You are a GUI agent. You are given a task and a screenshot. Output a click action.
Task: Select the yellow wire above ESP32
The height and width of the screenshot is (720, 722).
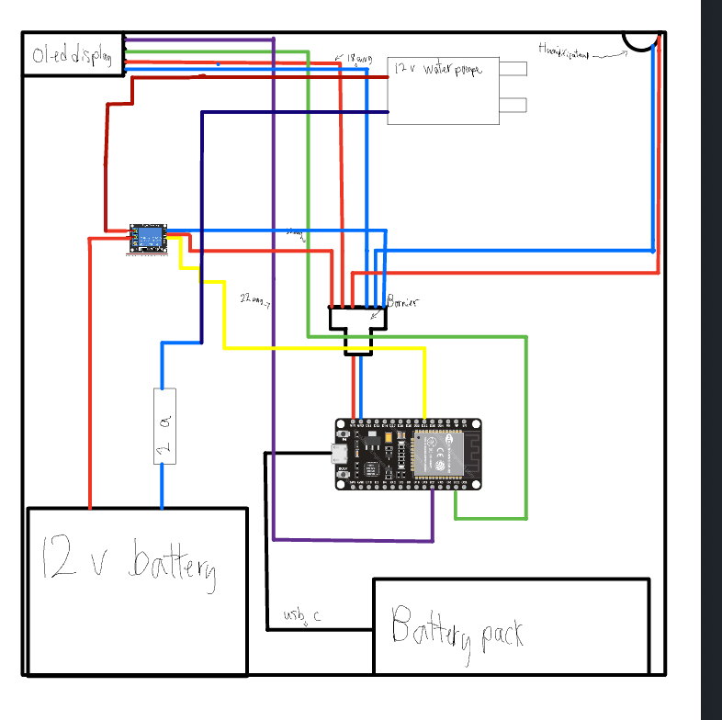pyautogui.click(x=322, y=348)
